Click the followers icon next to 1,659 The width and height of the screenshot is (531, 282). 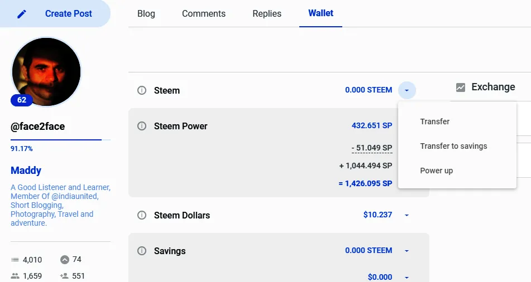point(15,276)
